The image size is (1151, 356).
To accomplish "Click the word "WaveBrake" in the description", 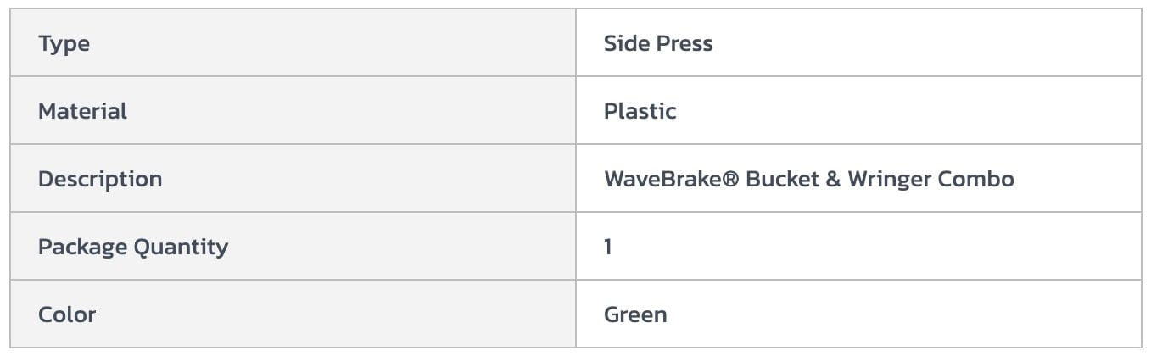I will click(x=662, y=179).
